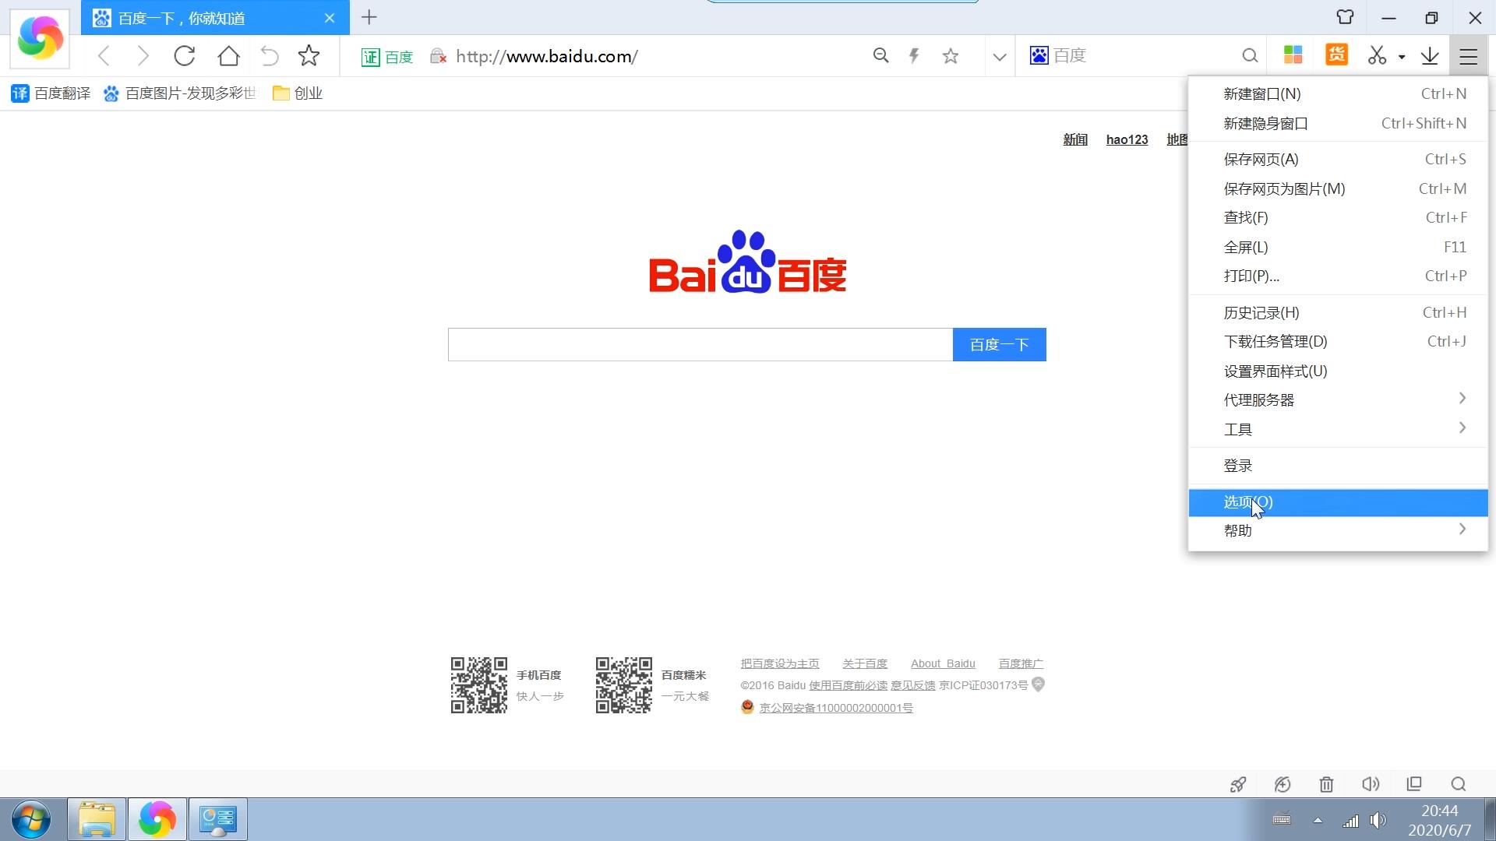Viewport: 1496px width, 841px height.
Task: Mute sound via the speaker icon in status bar
Action: [x=1371, y=784]
